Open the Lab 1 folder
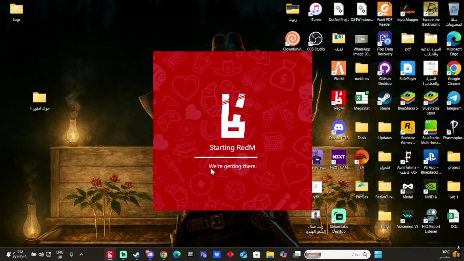The height and width of the screenshot is (261, 464). coord(454,190)
